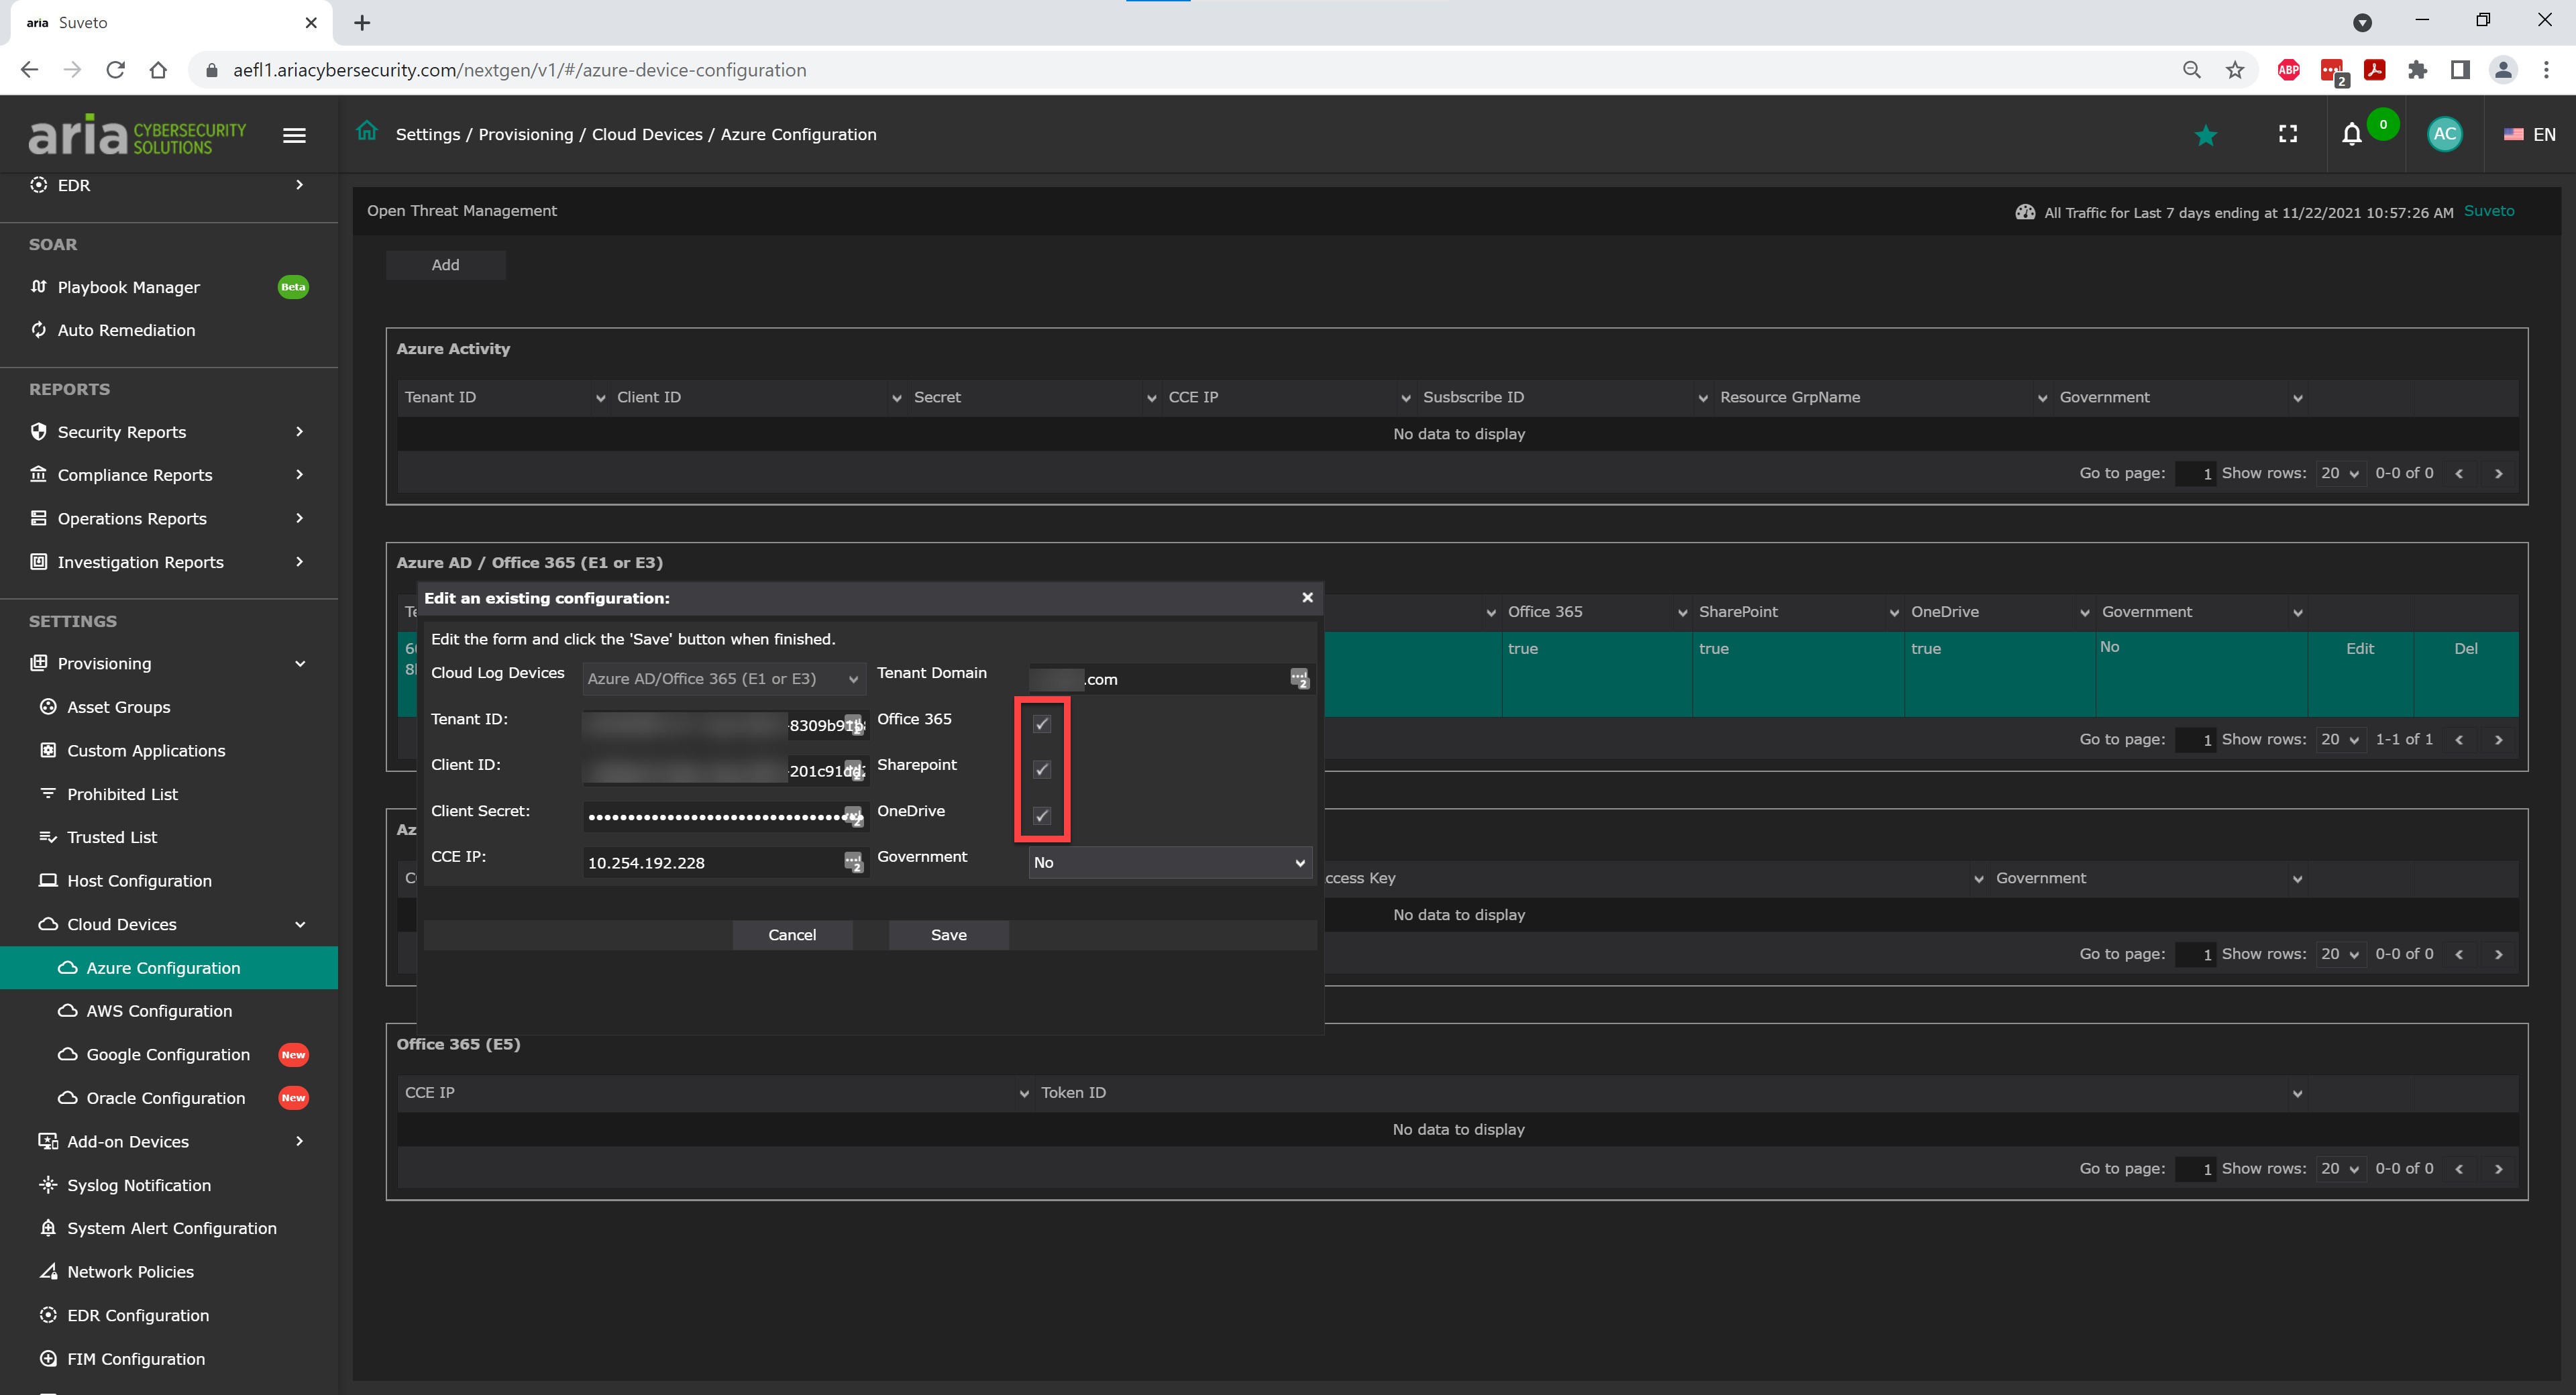The image size is (2576, 1395).
Task: Click the Cancel button in the dialog
Action: point(792,934)
